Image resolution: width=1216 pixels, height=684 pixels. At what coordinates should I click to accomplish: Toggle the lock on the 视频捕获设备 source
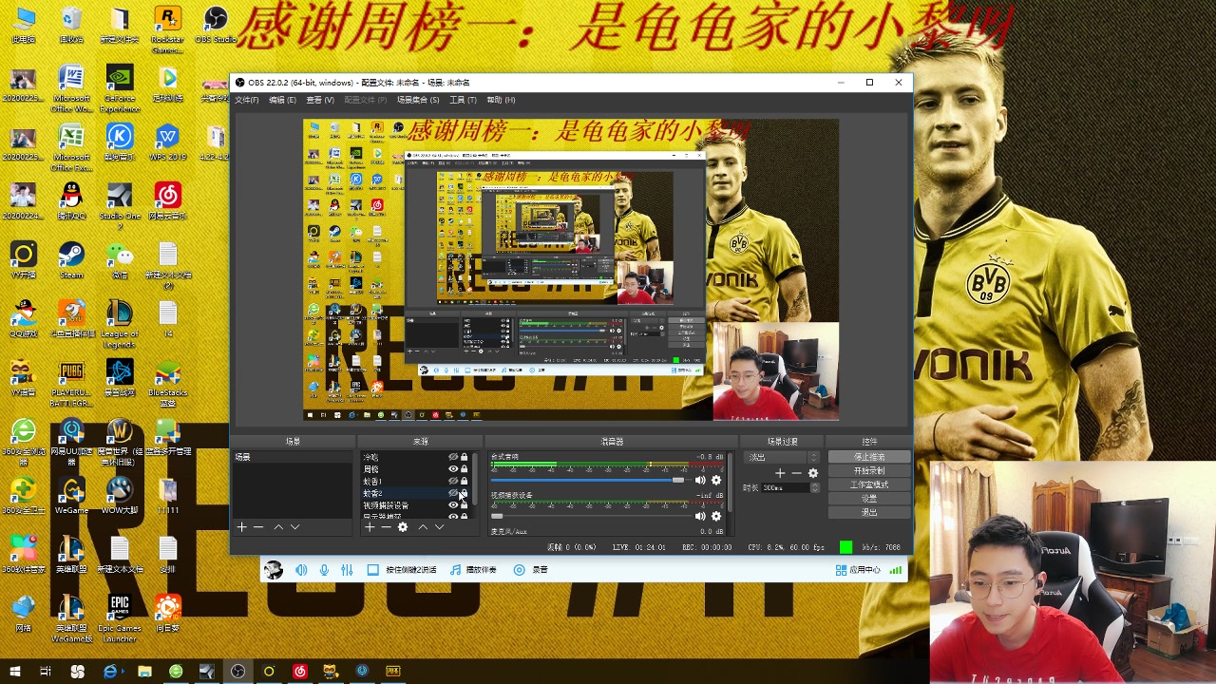click(x=464, y=505)
